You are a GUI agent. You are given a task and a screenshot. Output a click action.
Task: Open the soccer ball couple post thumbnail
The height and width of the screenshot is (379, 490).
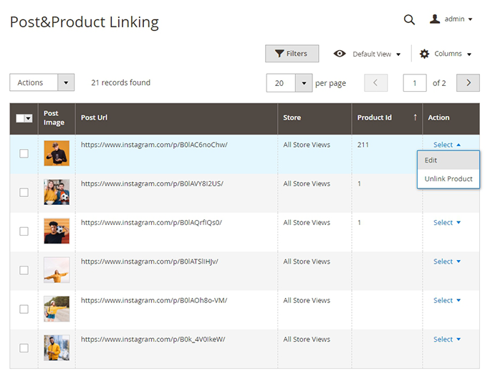[57, 192]
